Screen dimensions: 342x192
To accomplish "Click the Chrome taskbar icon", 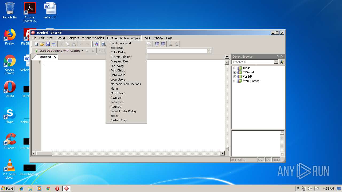I will [48, 189].
